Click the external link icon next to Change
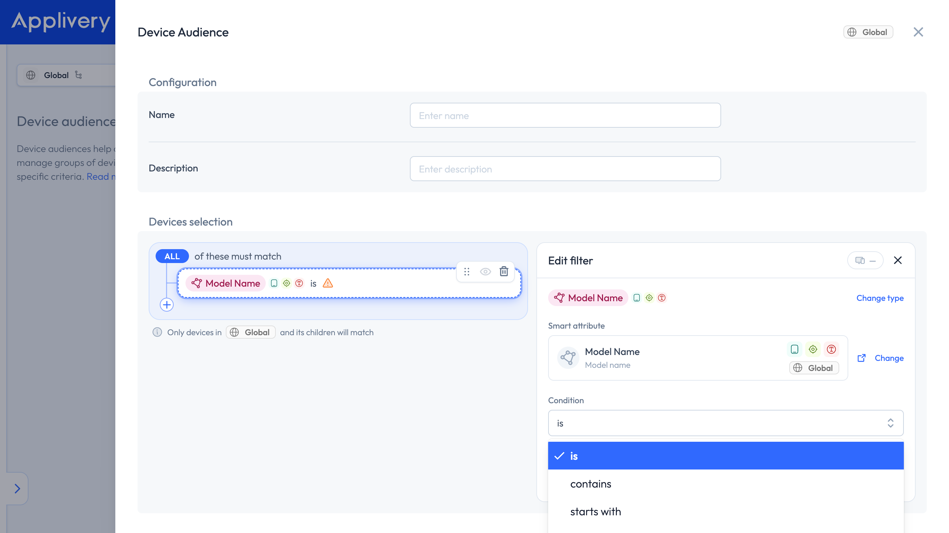 [x=861, y=358]
